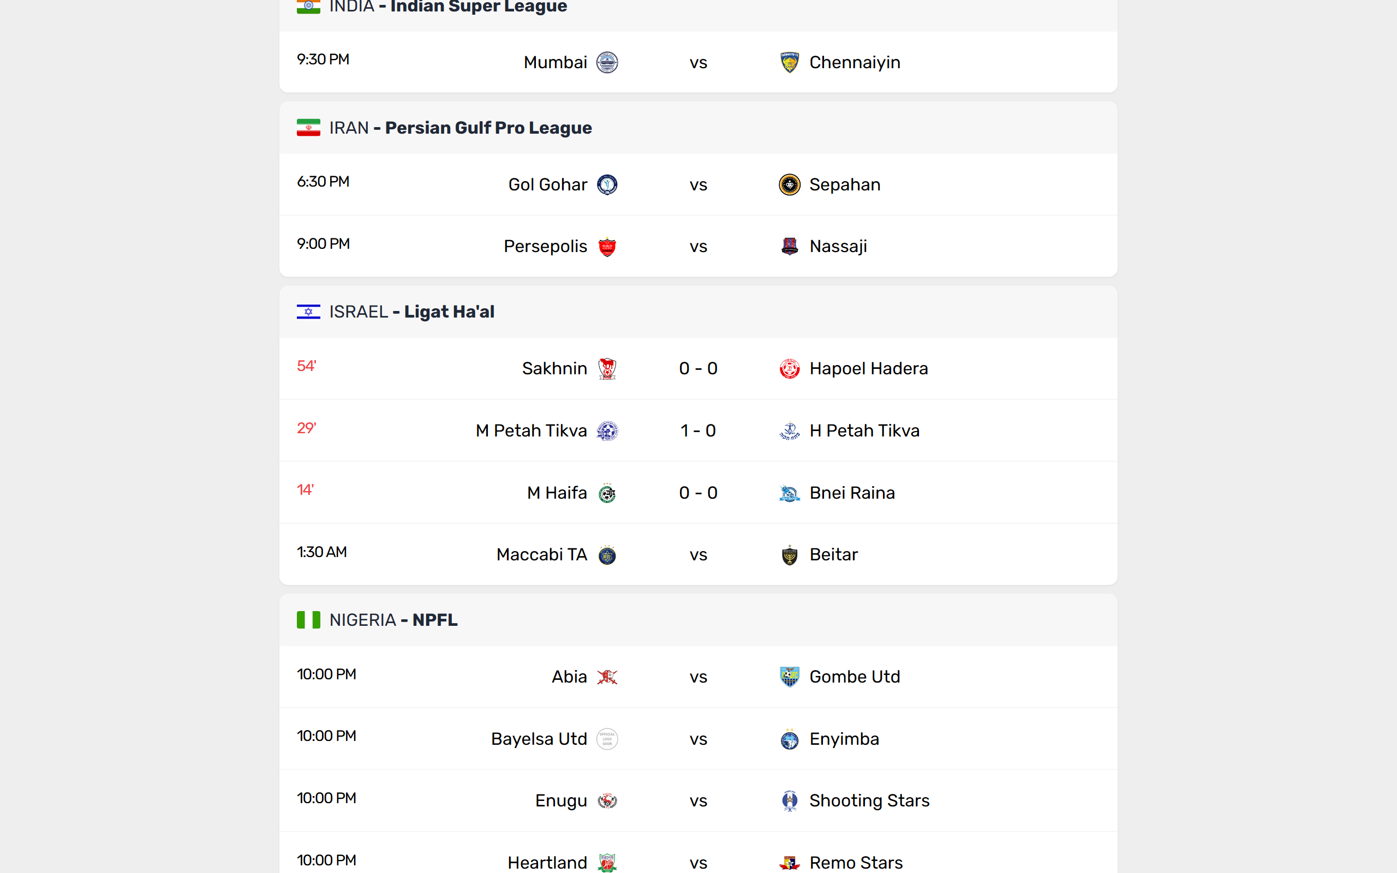The height and width of the screenshot is (873, 1397).
Task: Click the Persepolis red crest icon
Action: 607,247
